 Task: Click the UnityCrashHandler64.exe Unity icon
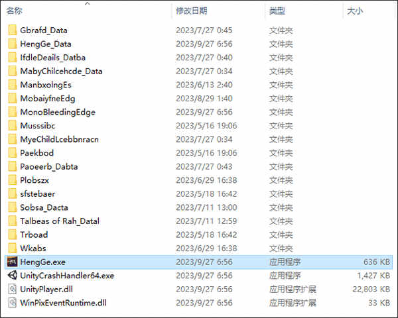click(x=12, y=276)
